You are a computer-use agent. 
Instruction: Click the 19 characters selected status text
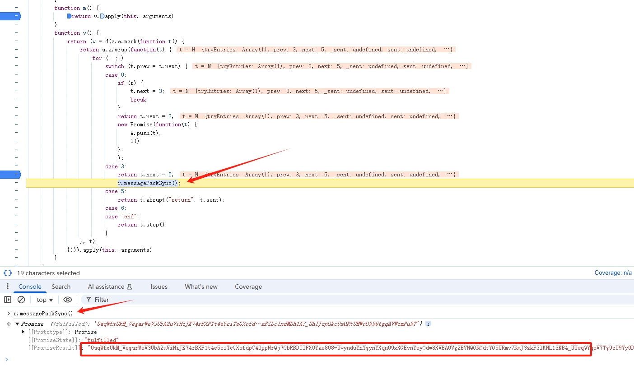48,273
